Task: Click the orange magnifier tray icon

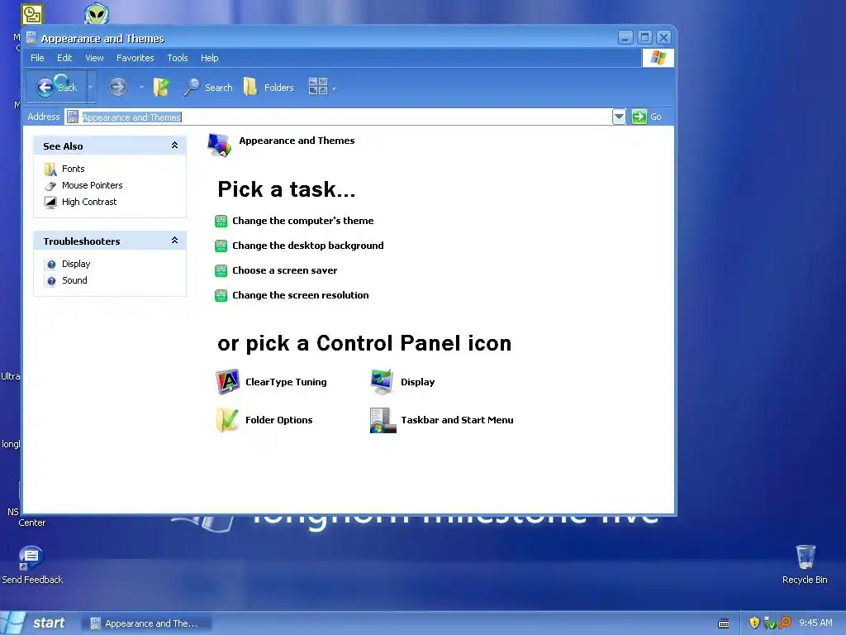Action: tap(785, 623)
